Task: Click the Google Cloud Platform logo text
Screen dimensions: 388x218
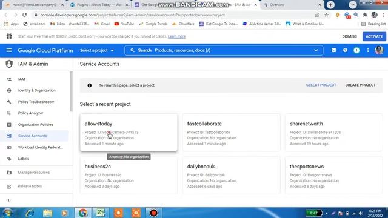Action: [45, 50]
